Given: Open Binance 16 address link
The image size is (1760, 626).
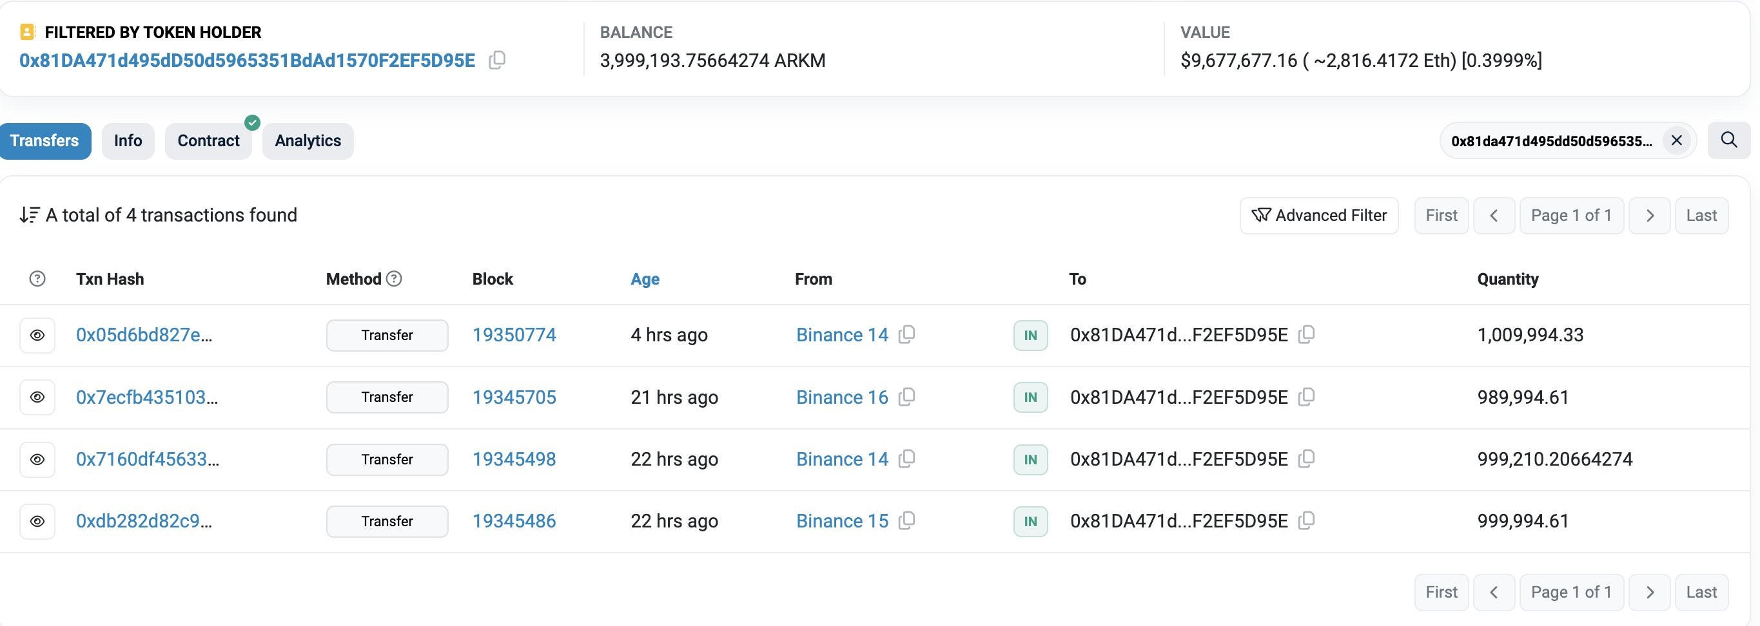Looking at the screenshot, I should click(842, 397).
